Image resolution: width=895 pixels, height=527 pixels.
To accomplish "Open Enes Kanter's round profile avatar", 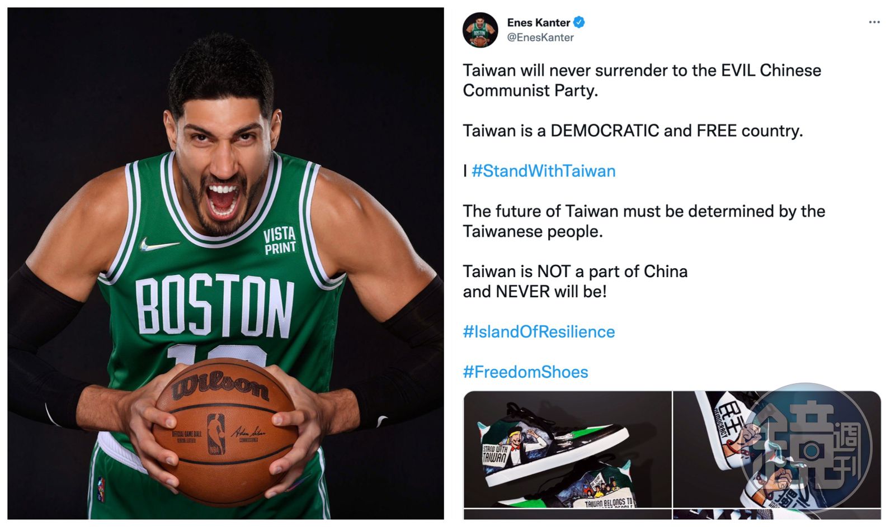I will [x=480, y=30].
